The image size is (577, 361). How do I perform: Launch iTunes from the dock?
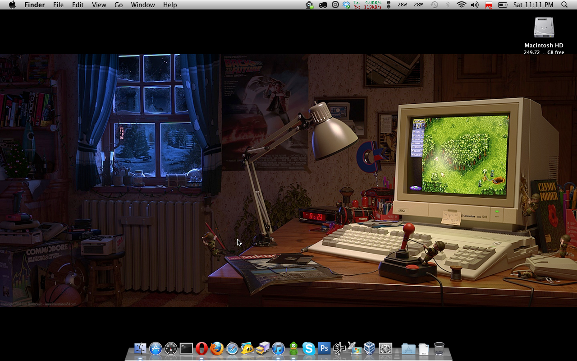click(x=278, y=348)
